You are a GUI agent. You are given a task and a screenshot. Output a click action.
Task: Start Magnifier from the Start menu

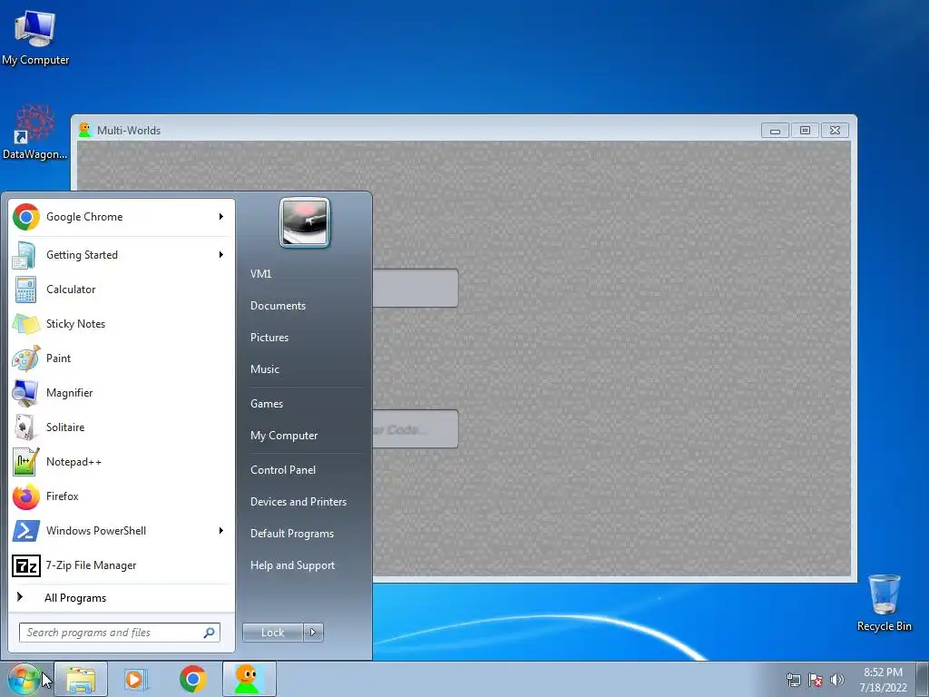[x=122, y=392]
